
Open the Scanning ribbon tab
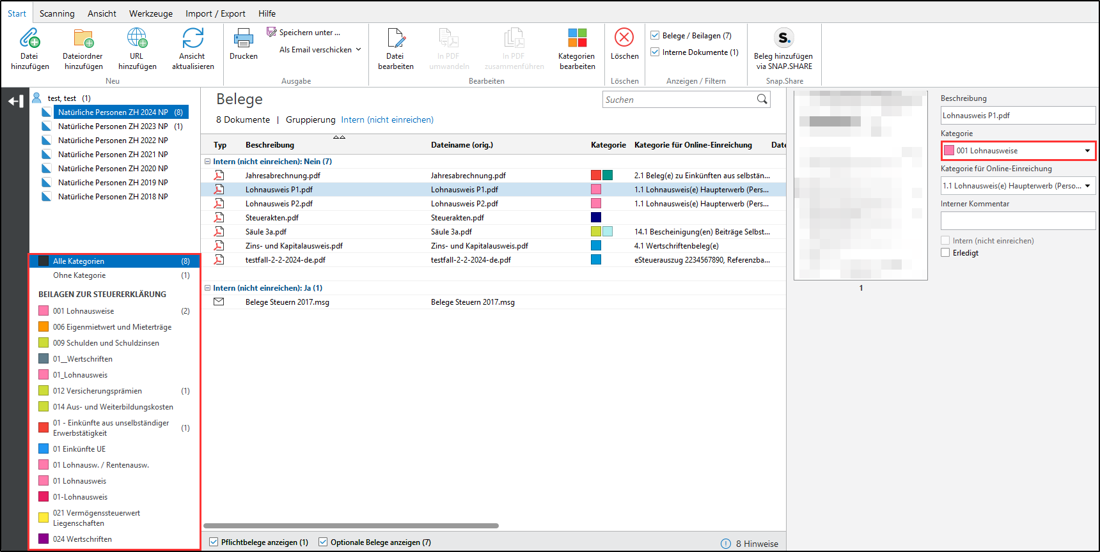tap(57, 13)
